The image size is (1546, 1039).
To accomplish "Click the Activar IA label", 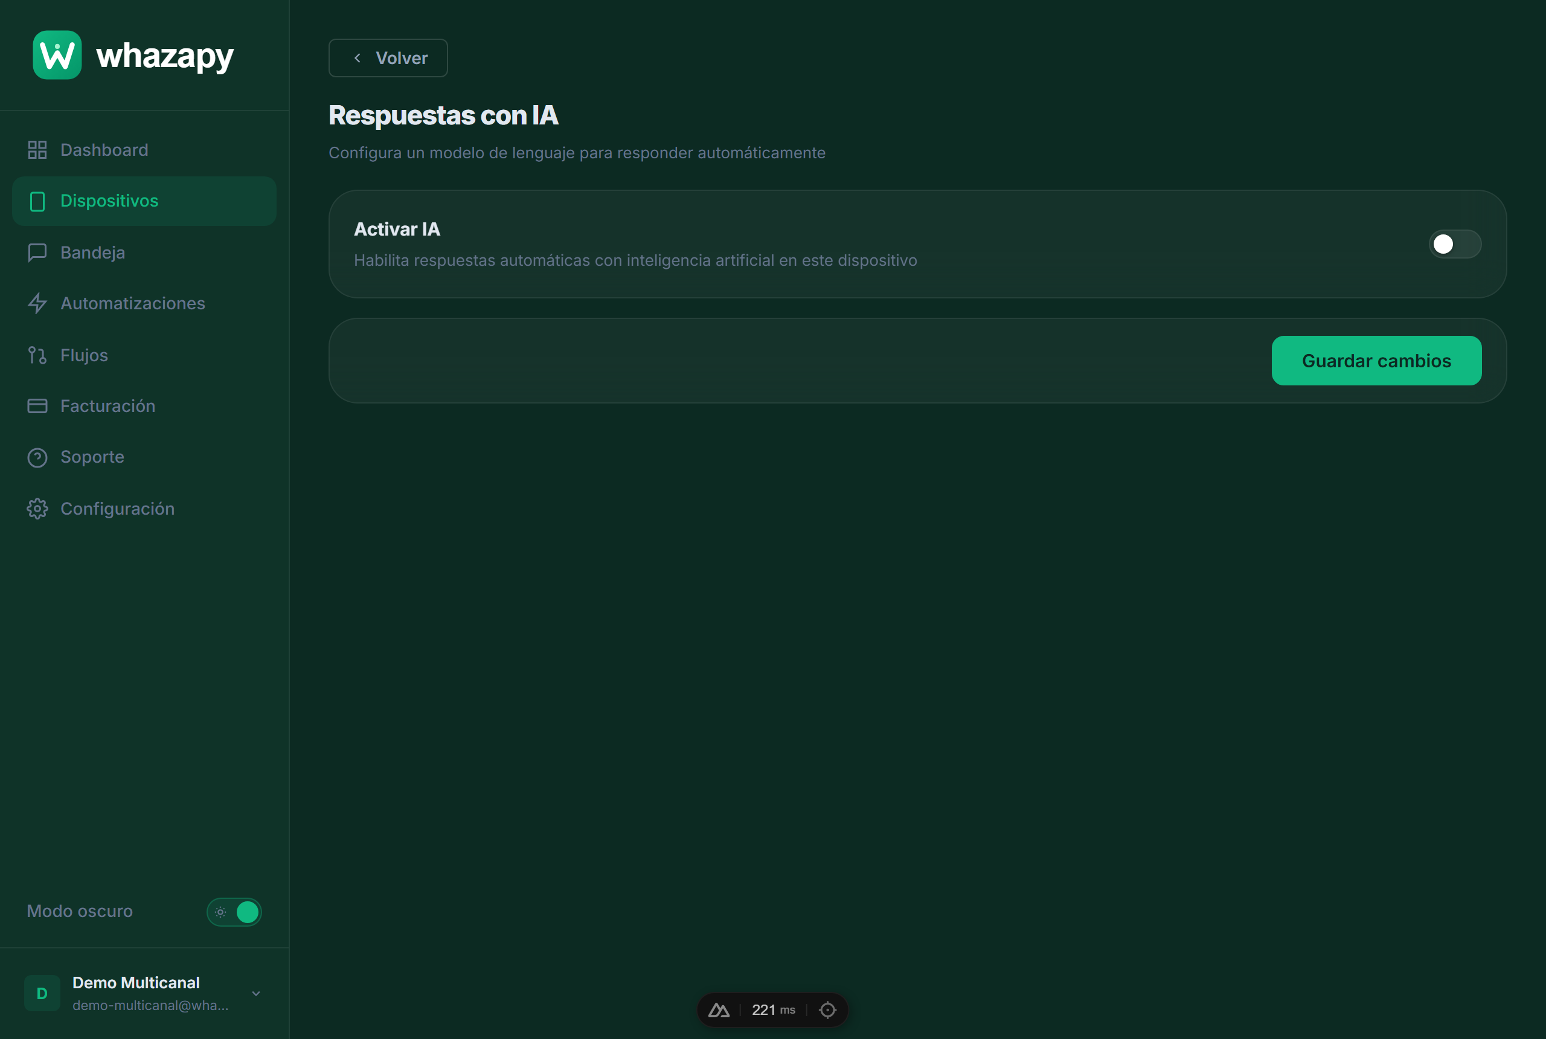I will pos(397,230).
